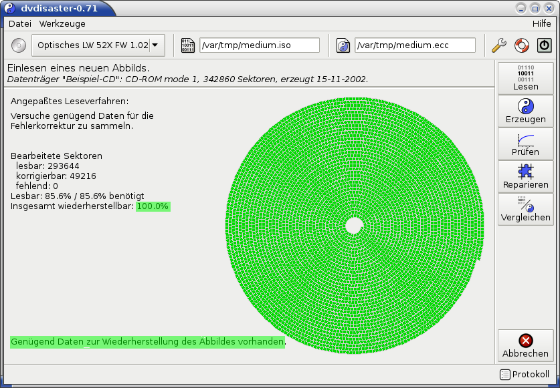Image resolution: width=560 pixels, height=388 pixels.
Task: Click the Reparieren button
Action: [x=526, y=177]
